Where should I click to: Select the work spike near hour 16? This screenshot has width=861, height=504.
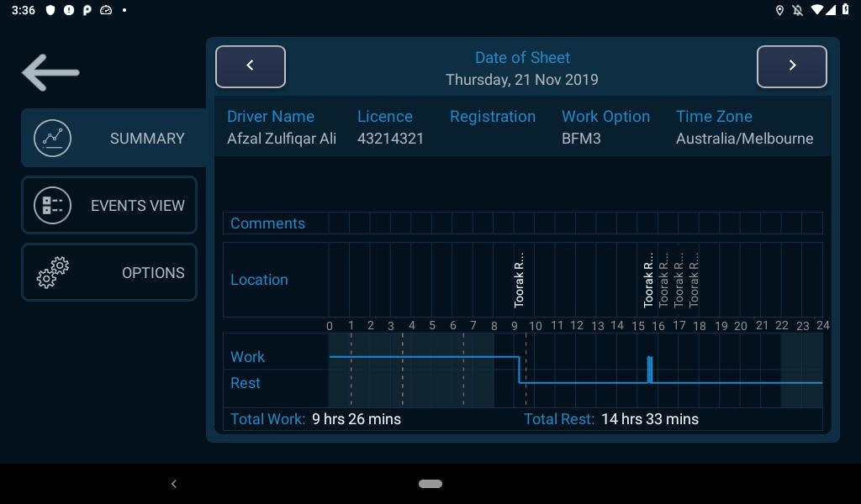pyautogui.click(x=650, y=370)
